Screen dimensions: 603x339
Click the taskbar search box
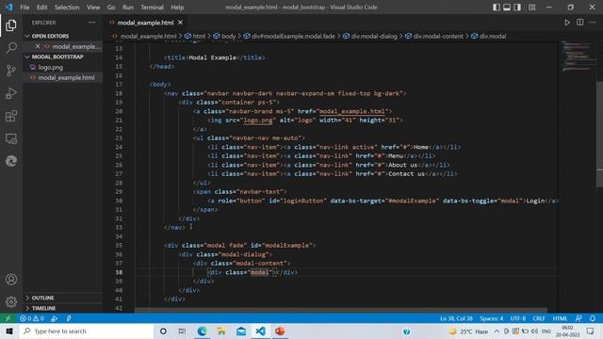[87, 331]
